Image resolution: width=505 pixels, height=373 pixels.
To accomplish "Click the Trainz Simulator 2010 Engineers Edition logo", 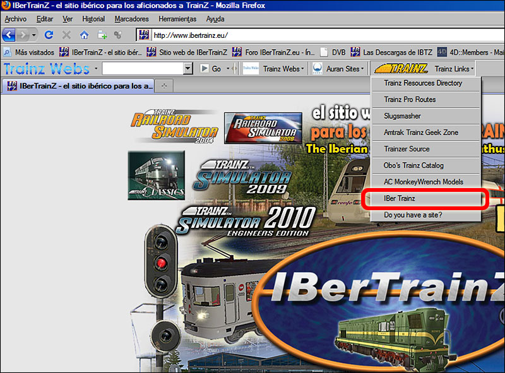I will (246, 222).
